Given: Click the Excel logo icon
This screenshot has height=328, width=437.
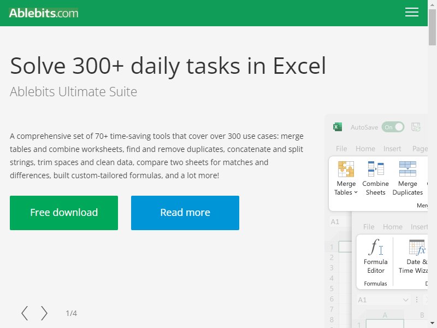Looking at the screenshot, I should (338, 127).
